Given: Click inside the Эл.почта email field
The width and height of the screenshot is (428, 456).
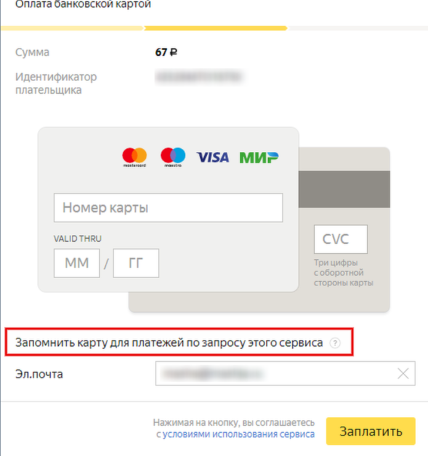Looking at the screenshot, I should click(285, 373).
